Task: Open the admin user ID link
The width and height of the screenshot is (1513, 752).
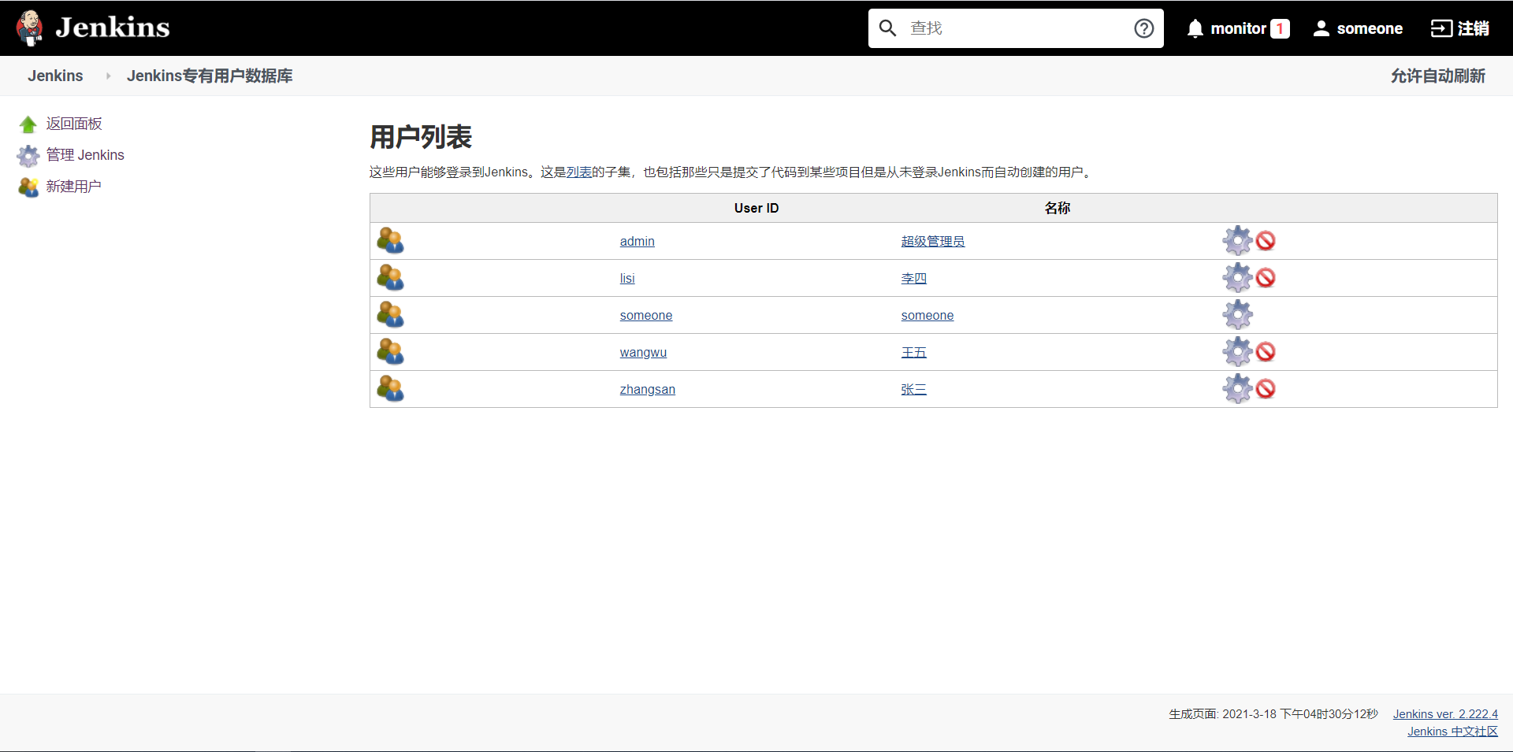Action: (637, 241)
